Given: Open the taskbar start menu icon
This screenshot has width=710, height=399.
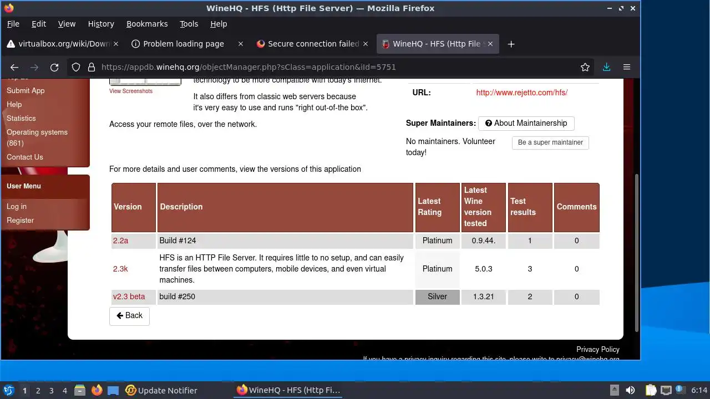Looking at the screenshot, I should click(x=8, y=390).
